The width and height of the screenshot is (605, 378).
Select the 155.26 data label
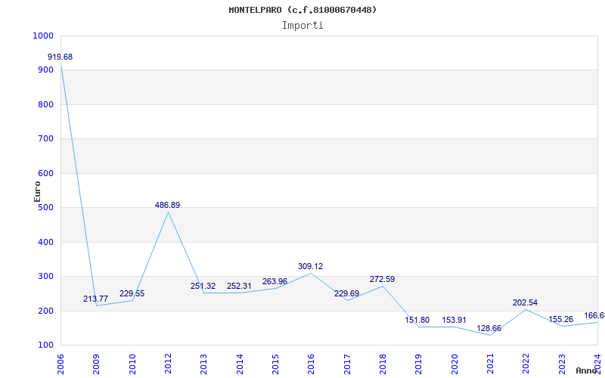pyautogui.click(x=560, y=319)
